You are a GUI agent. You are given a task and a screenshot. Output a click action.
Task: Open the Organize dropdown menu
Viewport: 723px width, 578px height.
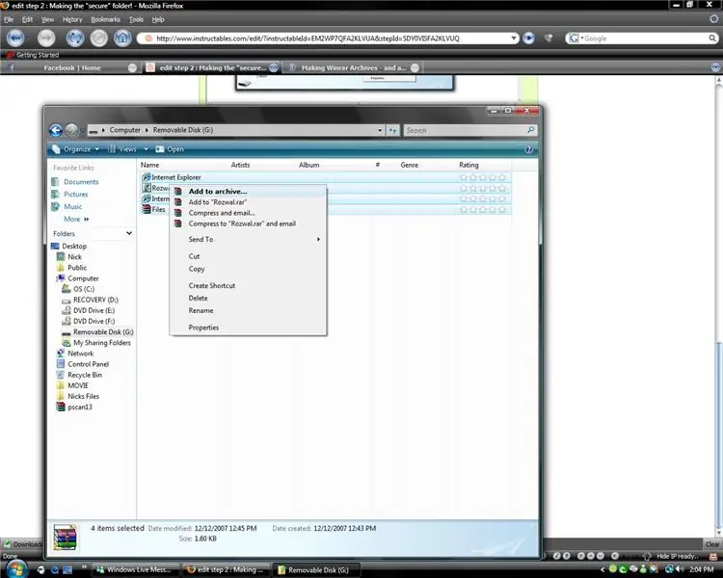[75, 149]
